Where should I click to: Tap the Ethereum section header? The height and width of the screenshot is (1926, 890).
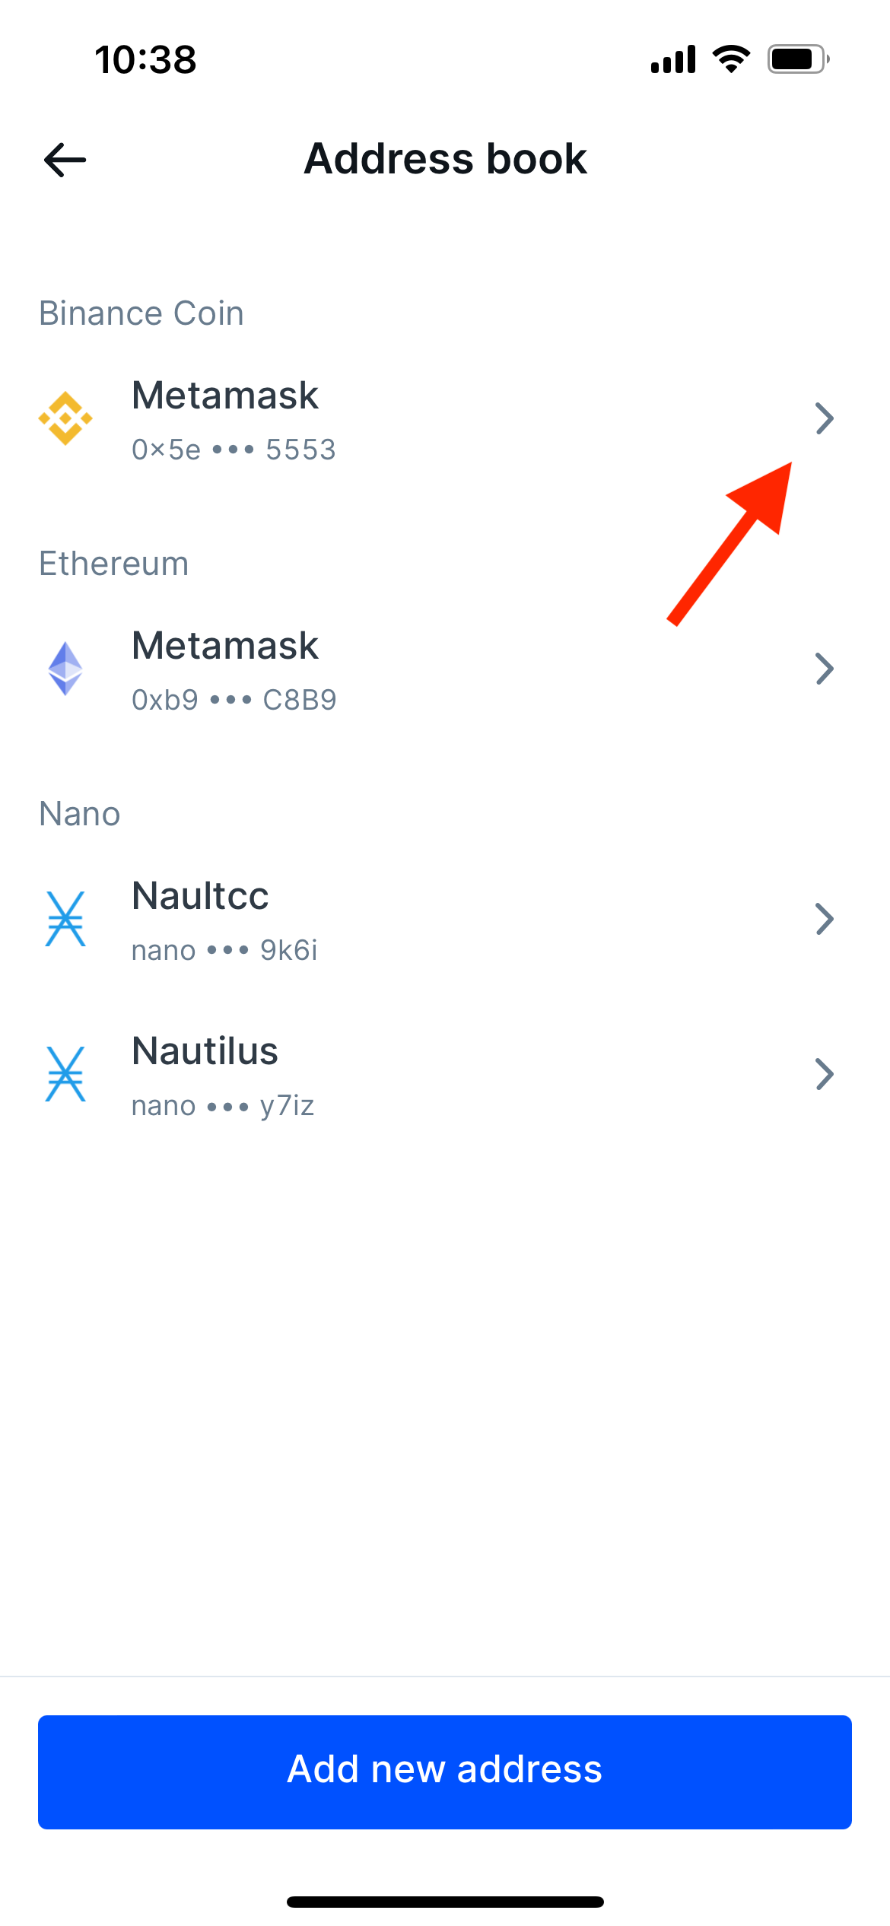pyautogui.click(x=114, y=564)
